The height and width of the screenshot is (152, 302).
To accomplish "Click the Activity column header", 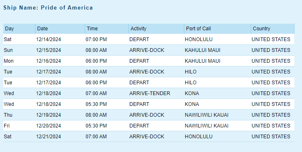I will point(156,29).
